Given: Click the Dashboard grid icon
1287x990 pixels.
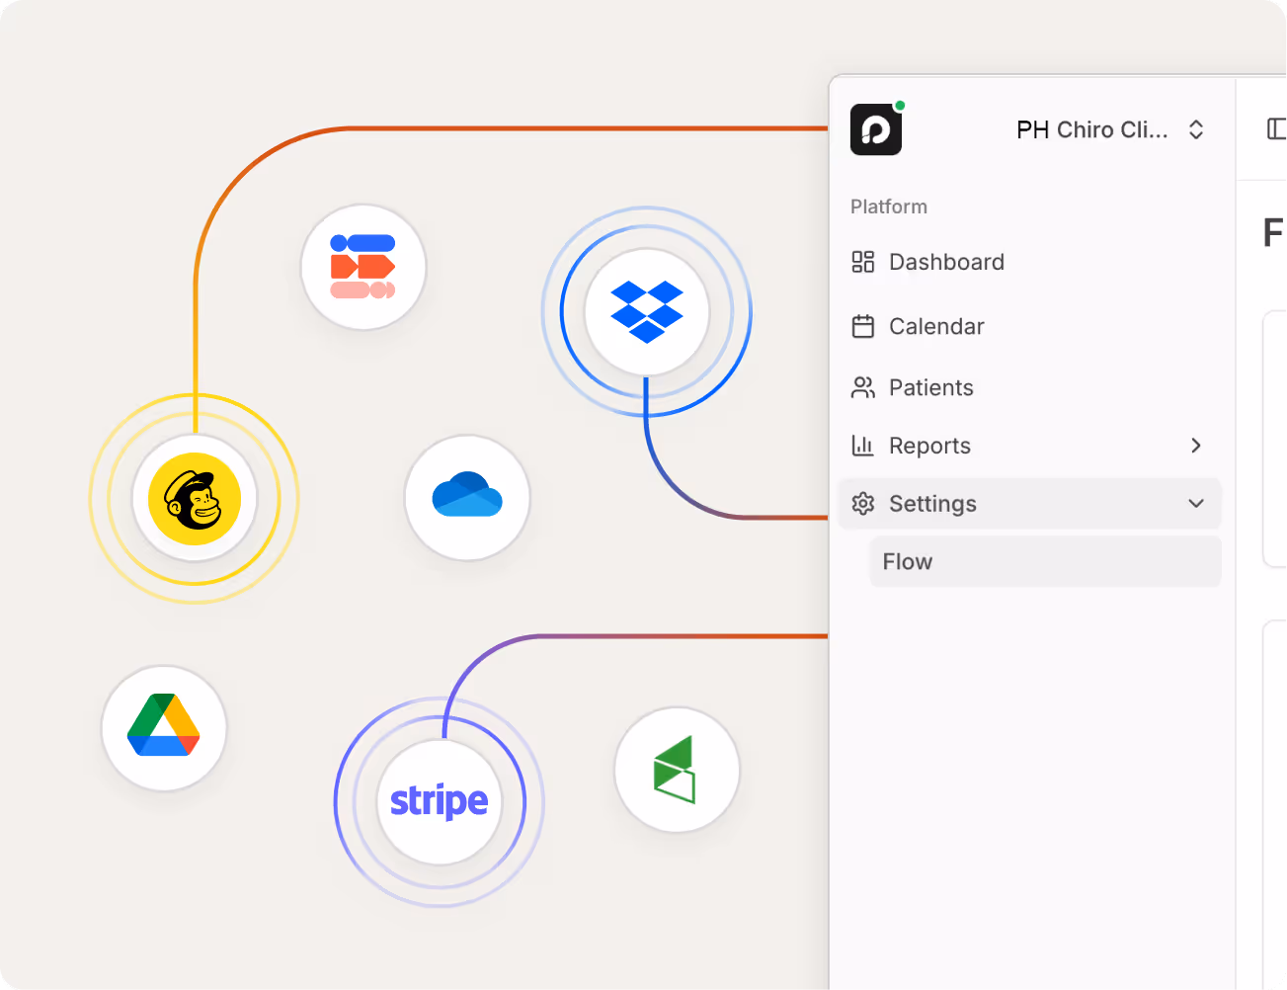Looking at the screenshot, I should (x=863, y=262).
